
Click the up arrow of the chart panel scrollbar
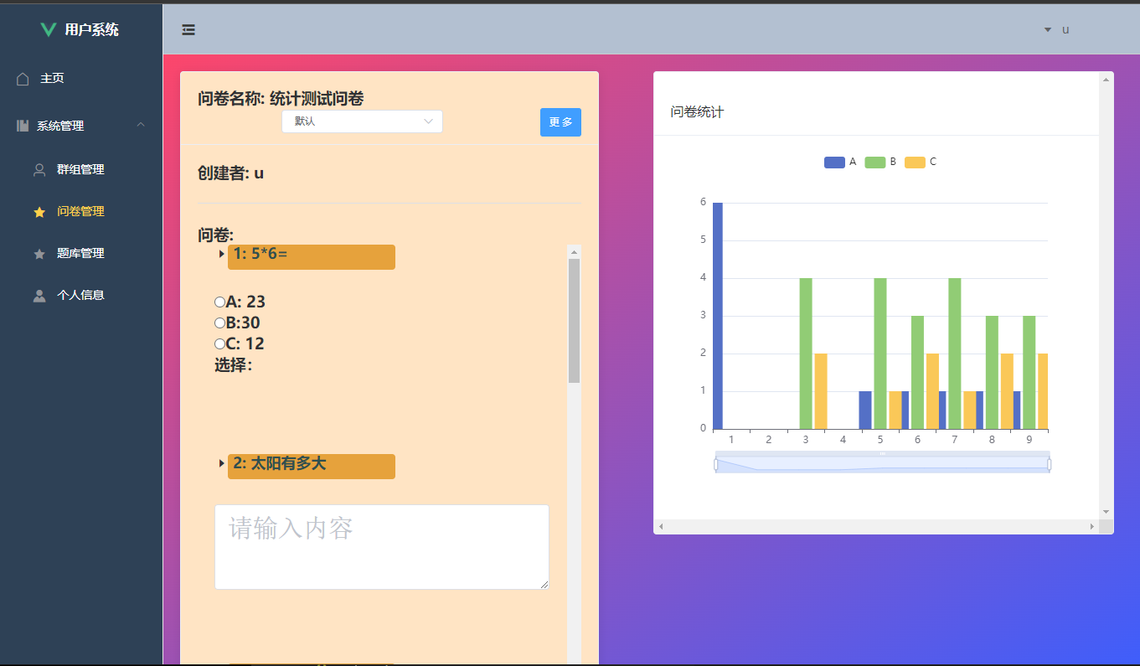[1106, 80]
